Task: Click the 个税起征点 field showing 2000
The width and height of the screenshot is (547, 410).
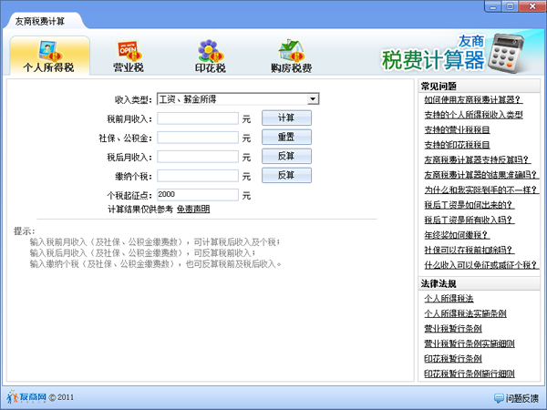Action: [198, 195]
